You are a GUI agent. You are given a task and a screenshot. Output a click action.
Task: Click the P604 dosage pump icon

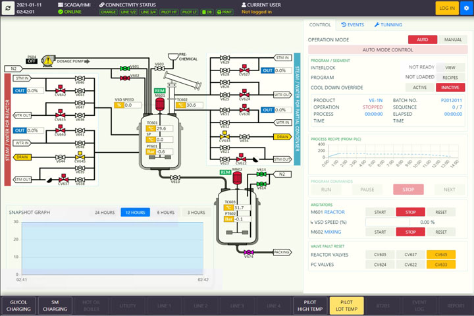pyautogui.click(x=48, y=61)
